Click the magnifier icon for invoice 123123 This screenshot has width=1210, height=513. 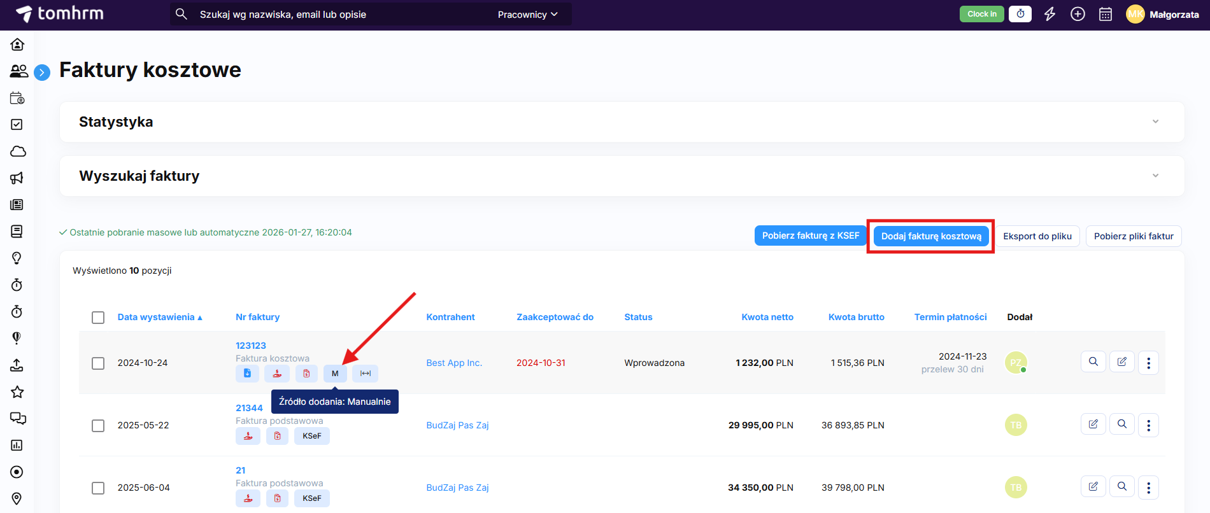tap(1093, 362)
